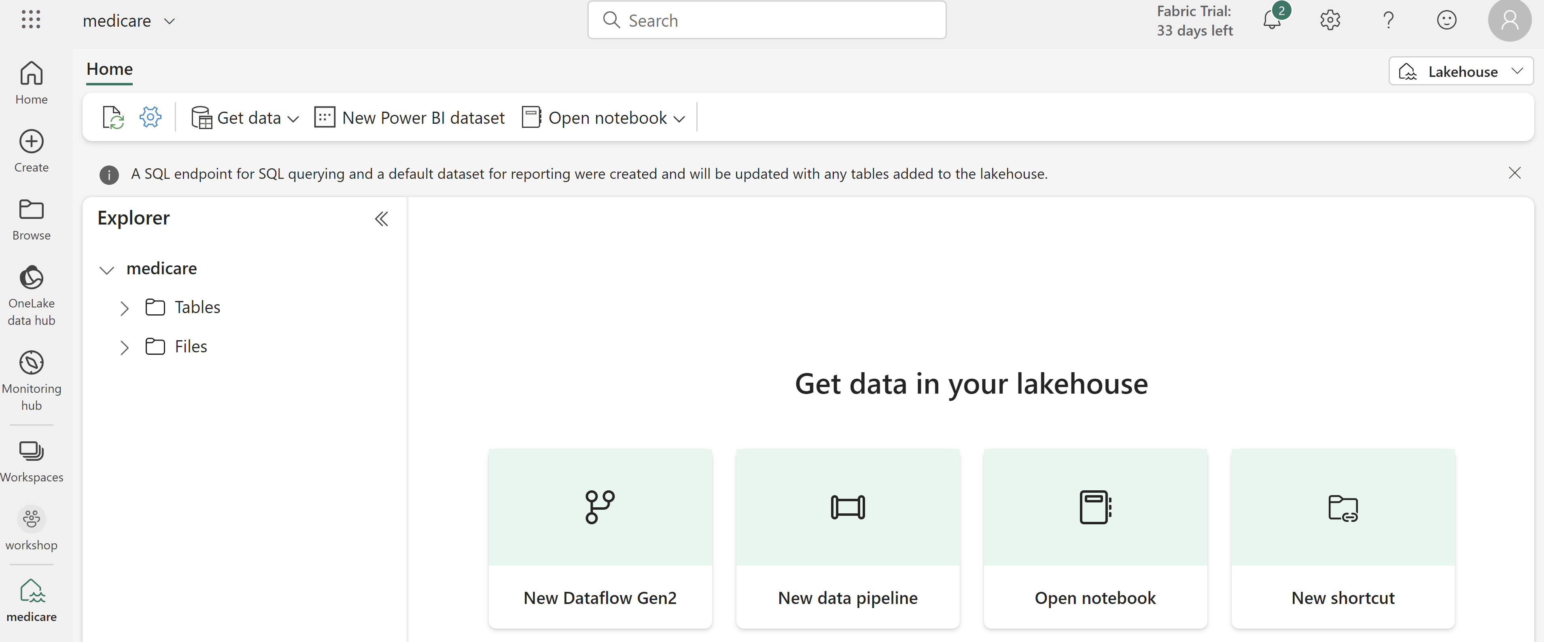This screenshot has height=642, width=1544.
Task: Open the notifications bell
Action: pyautogui.click(x=1271, y=20)
